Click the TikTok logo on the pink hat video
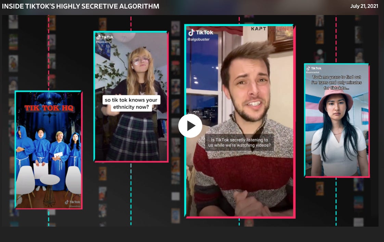This screenshot has height=242, width=384. tap(314, 68)
